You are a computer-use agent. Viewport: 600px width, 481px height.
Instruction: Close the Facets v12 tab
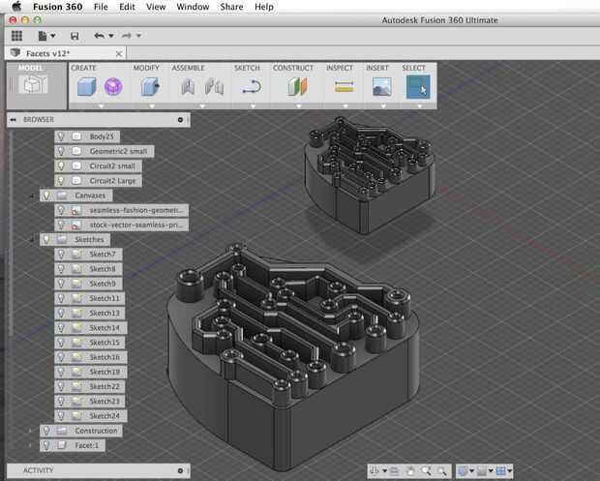(x=119, y=54)
